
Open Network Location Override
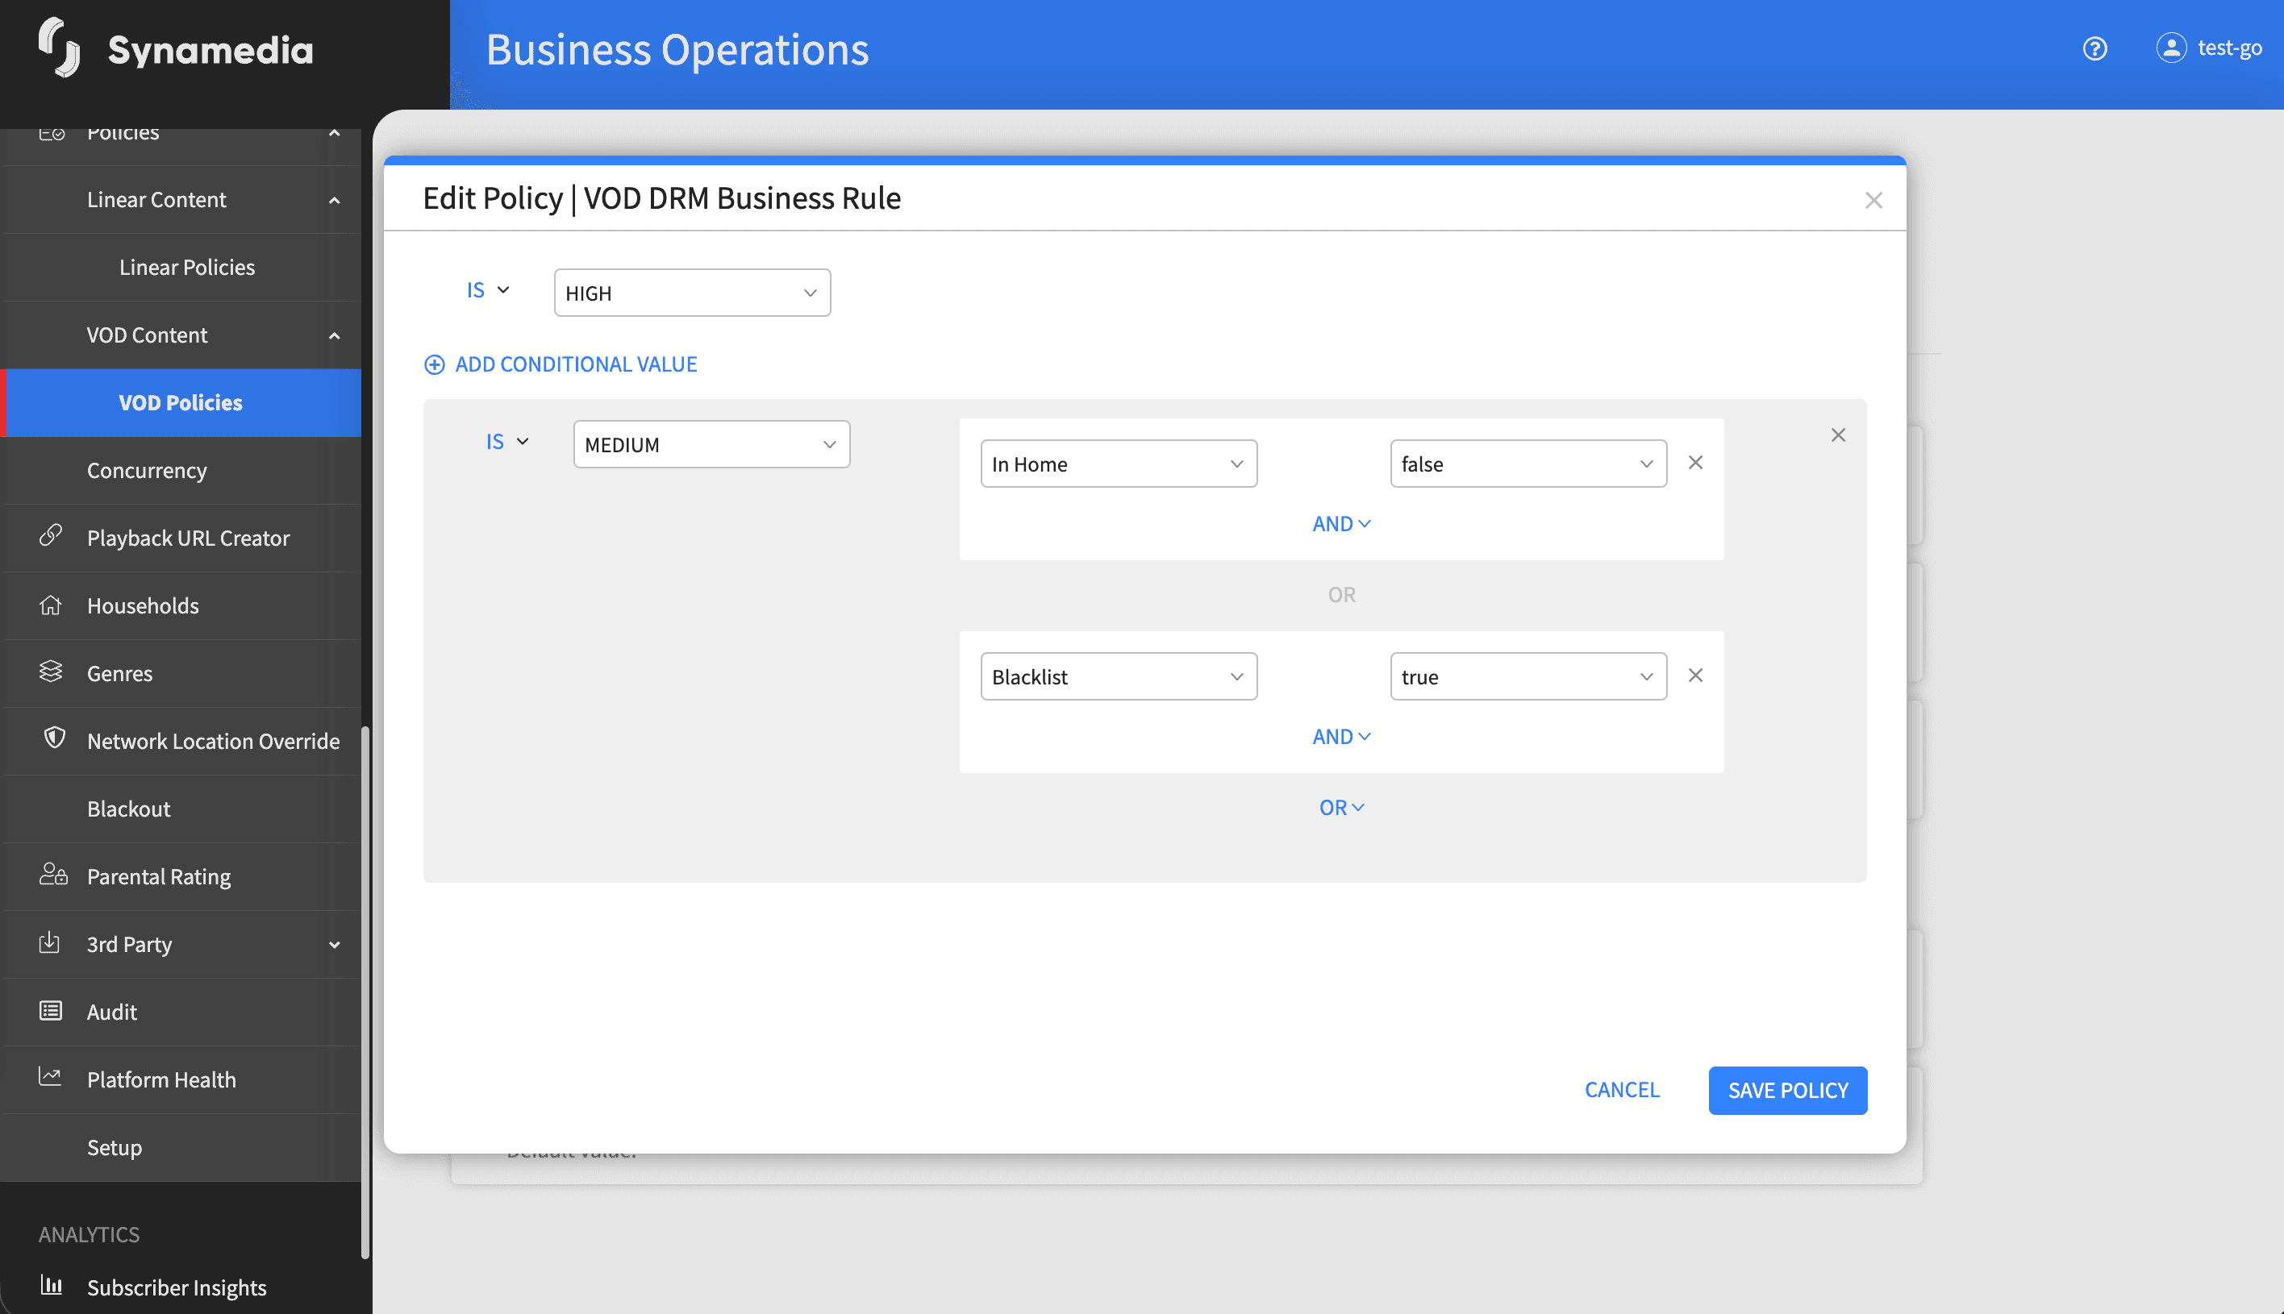point(213,741)
